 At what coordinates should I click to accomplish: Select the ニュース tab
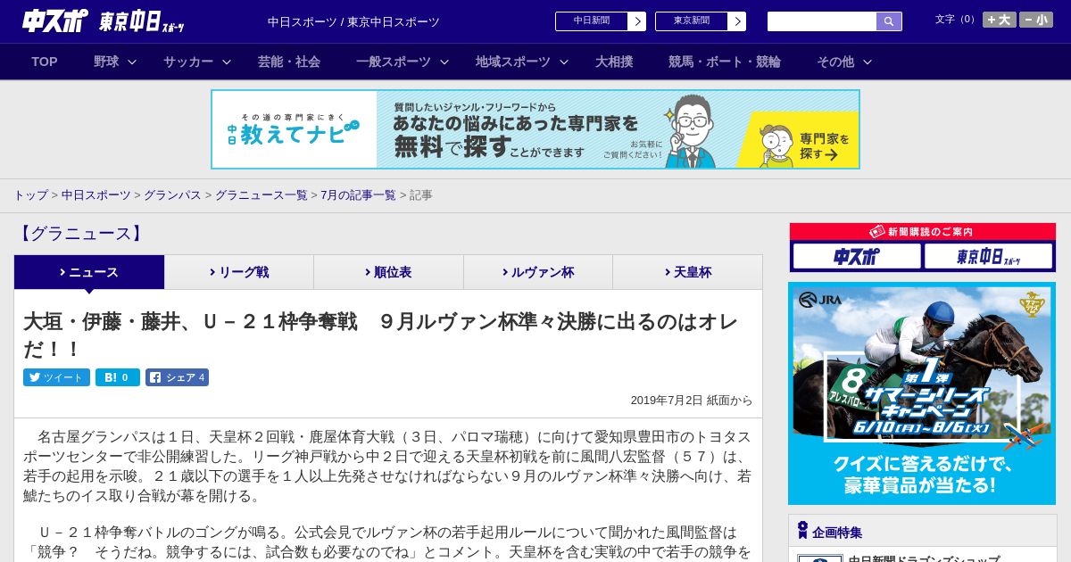coord(89,272)
